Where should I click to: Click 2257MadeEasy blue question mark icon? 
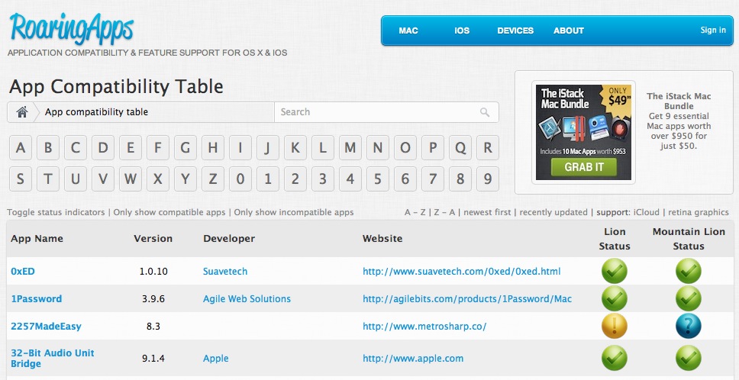click(689, 327)
